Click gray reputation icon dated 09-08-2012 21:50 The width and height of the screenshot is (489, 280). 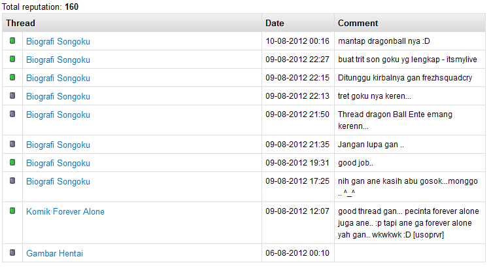click(x=12, y=114)
